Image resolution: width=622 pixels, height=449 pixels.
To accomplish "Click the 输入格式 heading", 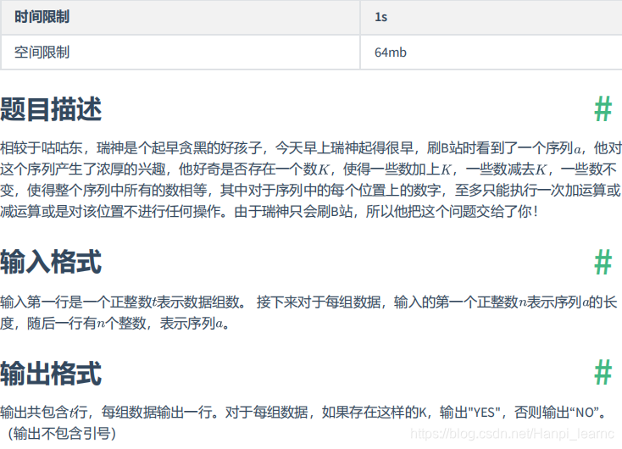I will [51, 262].
